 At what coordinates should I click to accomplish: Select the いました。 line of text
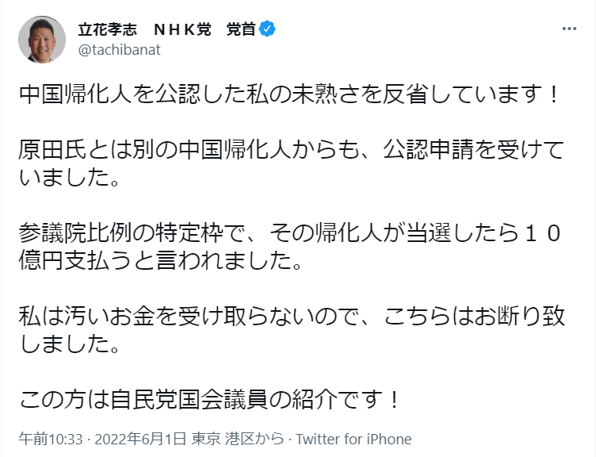(70, 178)
